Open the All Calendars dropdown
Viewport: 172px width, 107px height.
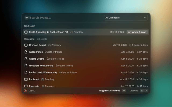click(126, 18)
